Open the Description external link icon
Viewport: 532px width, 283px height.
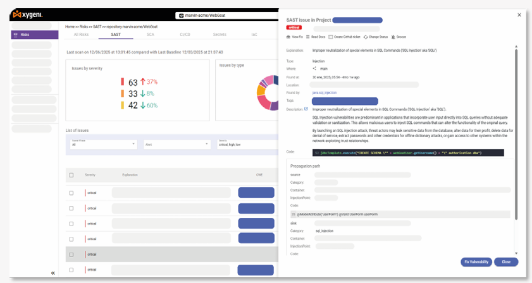coord(306,109)
